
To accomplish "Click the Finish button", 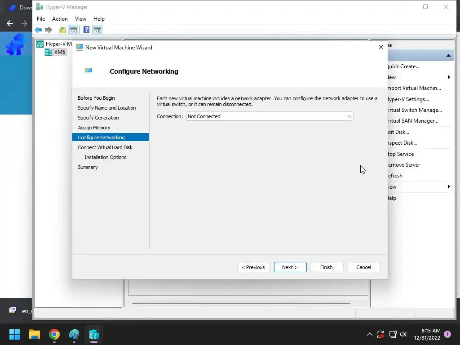I will point(327,267).
